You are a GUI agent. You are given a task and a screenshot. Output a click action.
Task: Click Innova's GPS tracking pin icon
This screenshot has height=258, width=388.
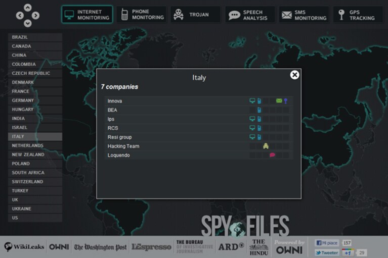click(x=285, y=101)
